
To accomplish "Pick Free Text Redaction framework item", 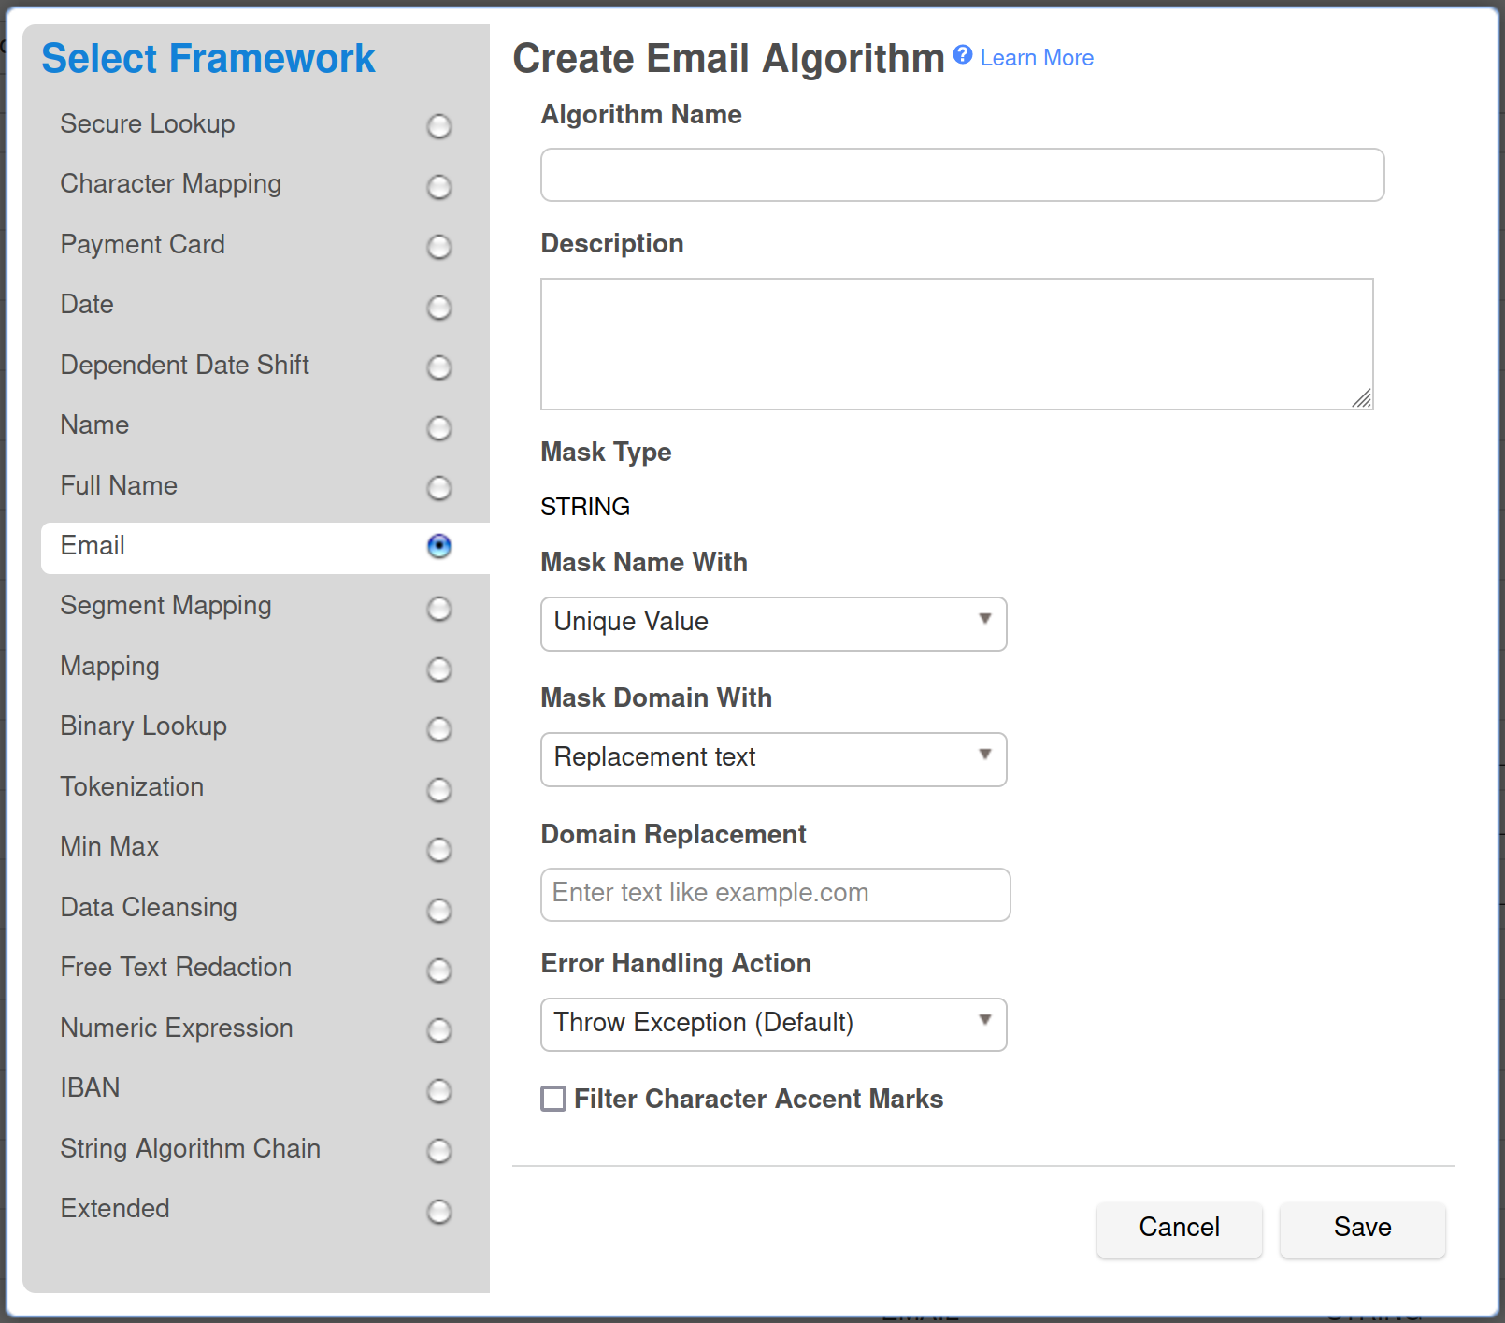I will tap(176, 968).
